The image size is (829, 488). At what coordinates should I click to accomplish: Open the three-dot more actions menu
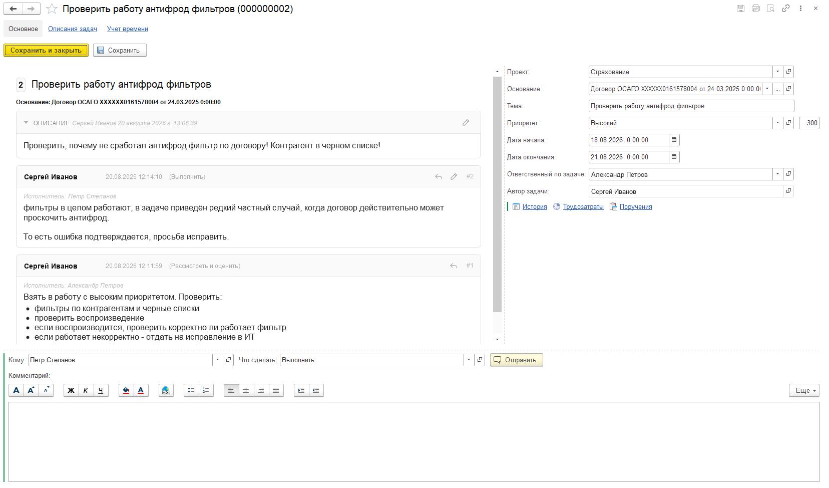pyautogui.click(x=800, y=9)
